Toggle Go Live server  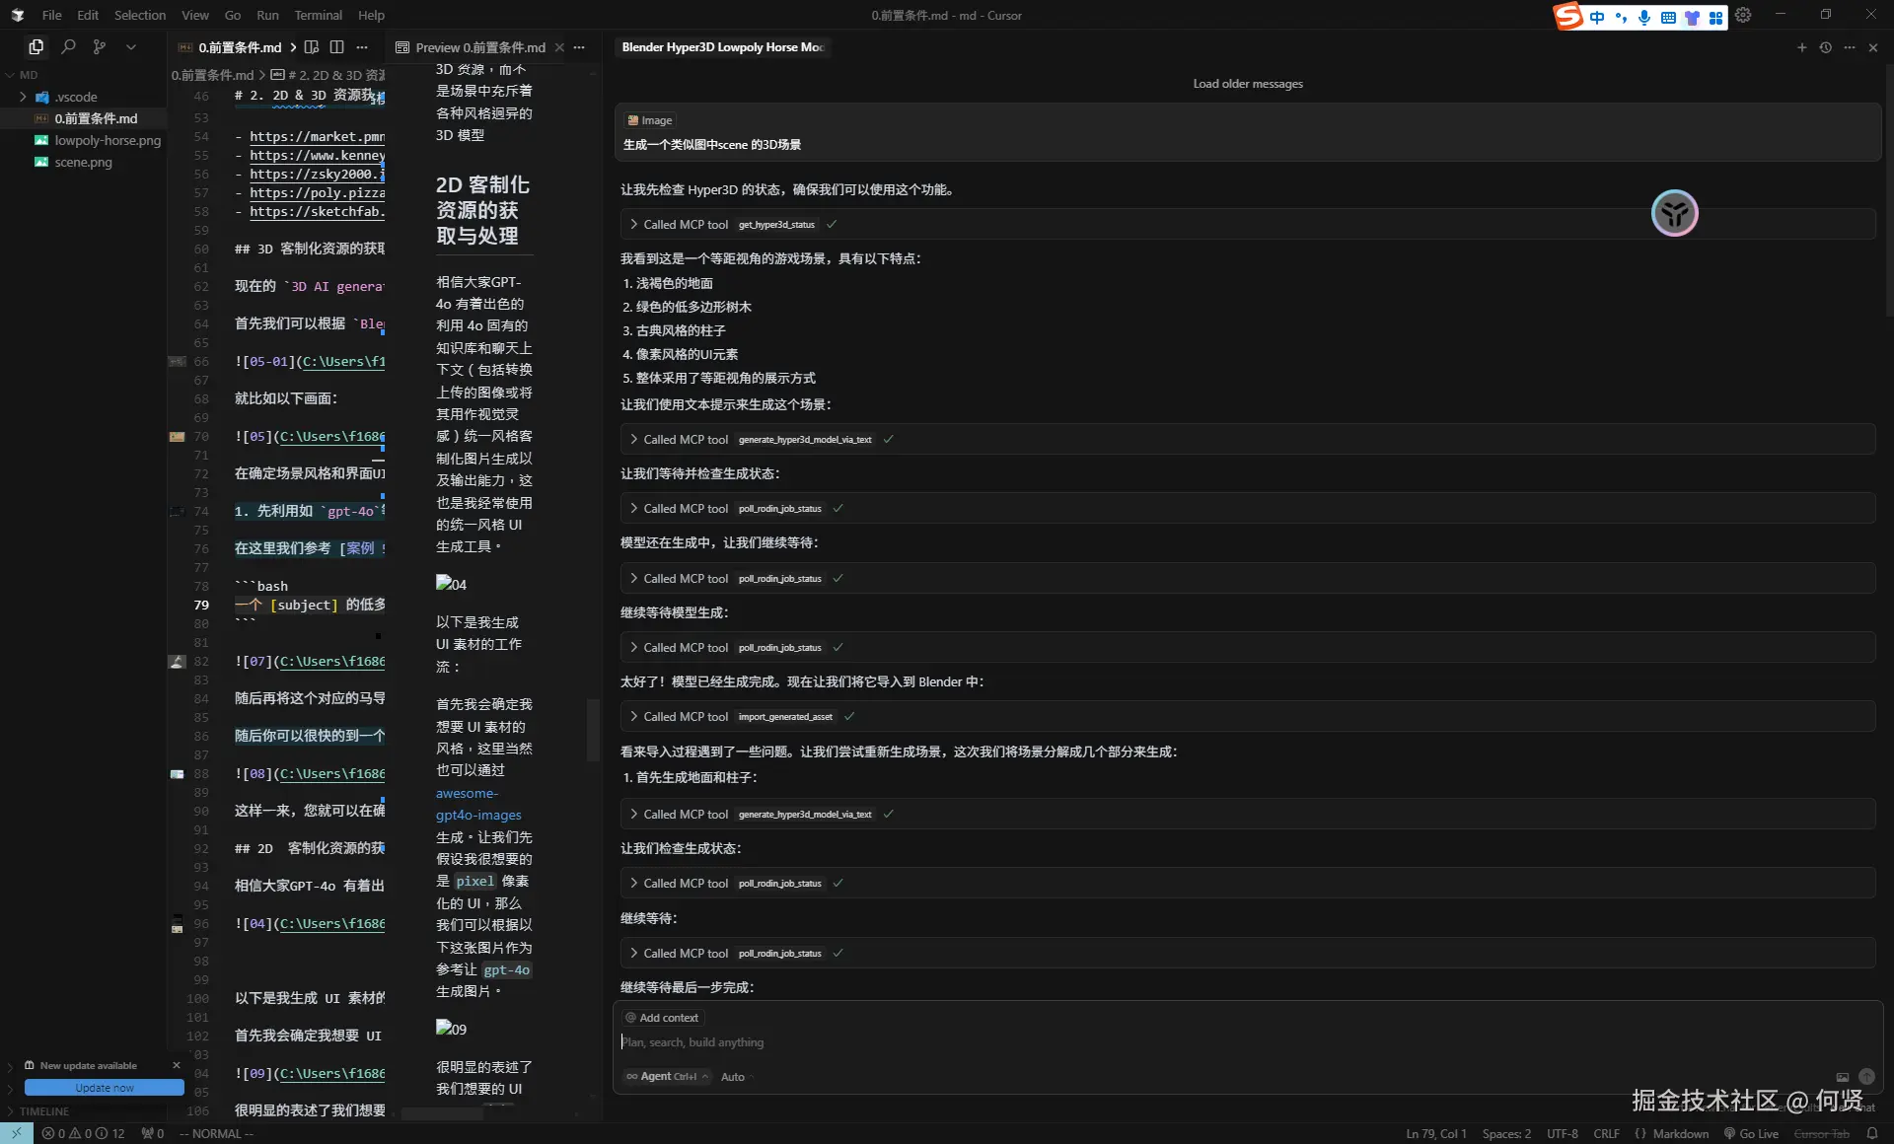[x=1751, y=1133]
